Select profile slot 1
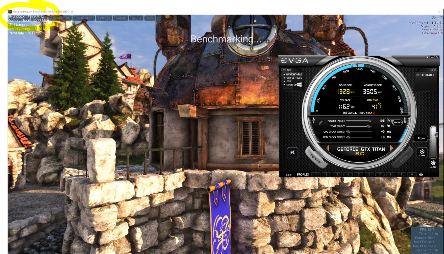 (316, 174)
